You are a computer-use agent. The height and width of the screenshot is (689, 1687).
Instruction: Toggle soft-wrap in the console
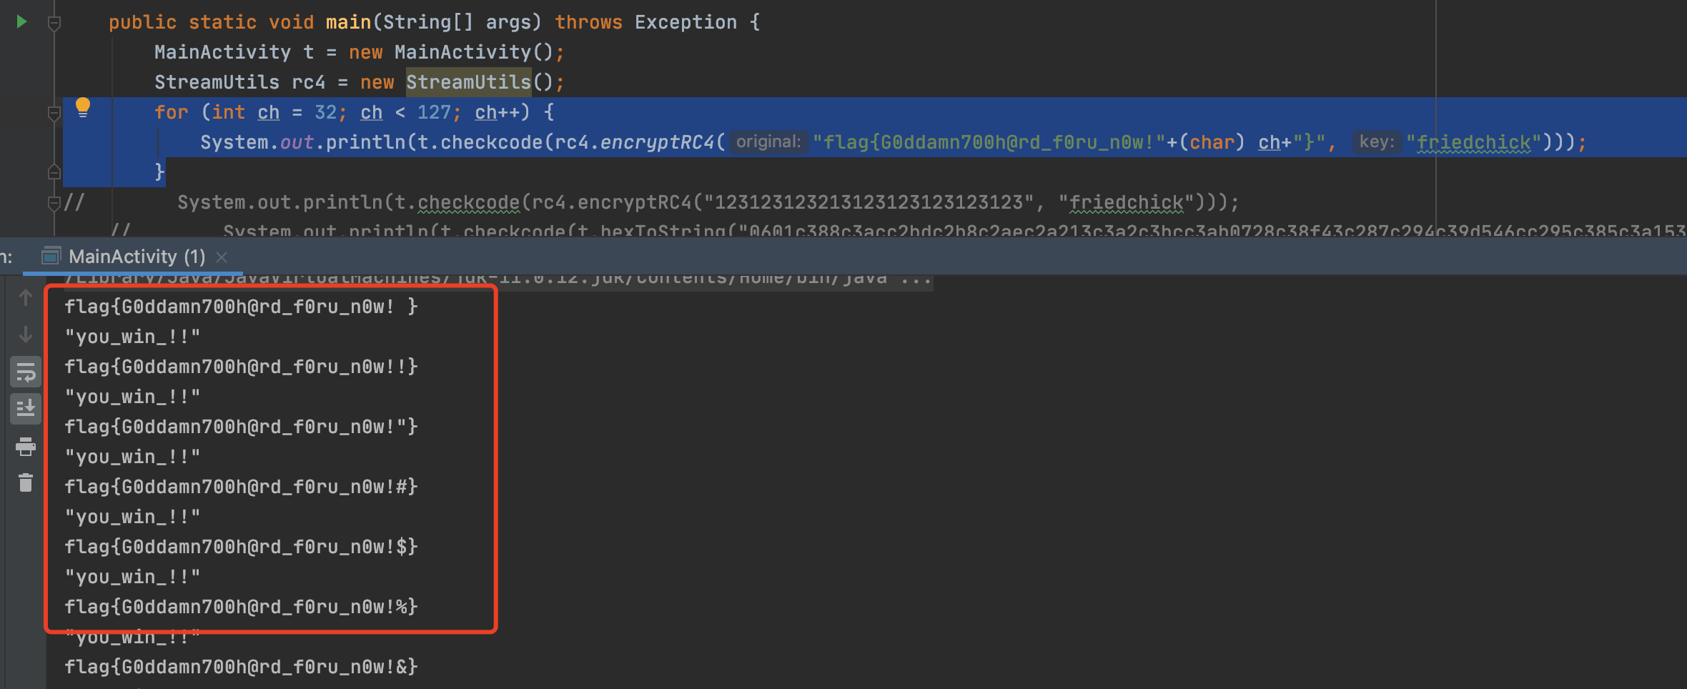pyautogui.click(x=26, y=372)
